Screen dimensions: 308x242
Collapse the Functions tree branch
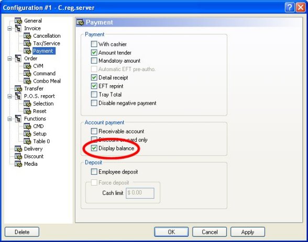[x=9, y=119]
